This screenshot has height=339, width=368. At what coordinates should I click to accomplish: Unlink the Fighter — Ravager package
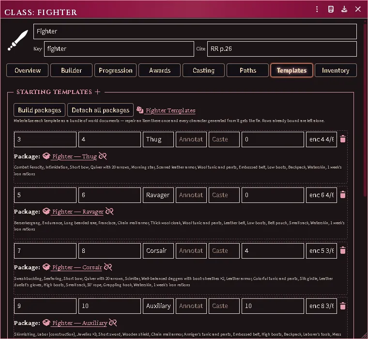(109, 211)
